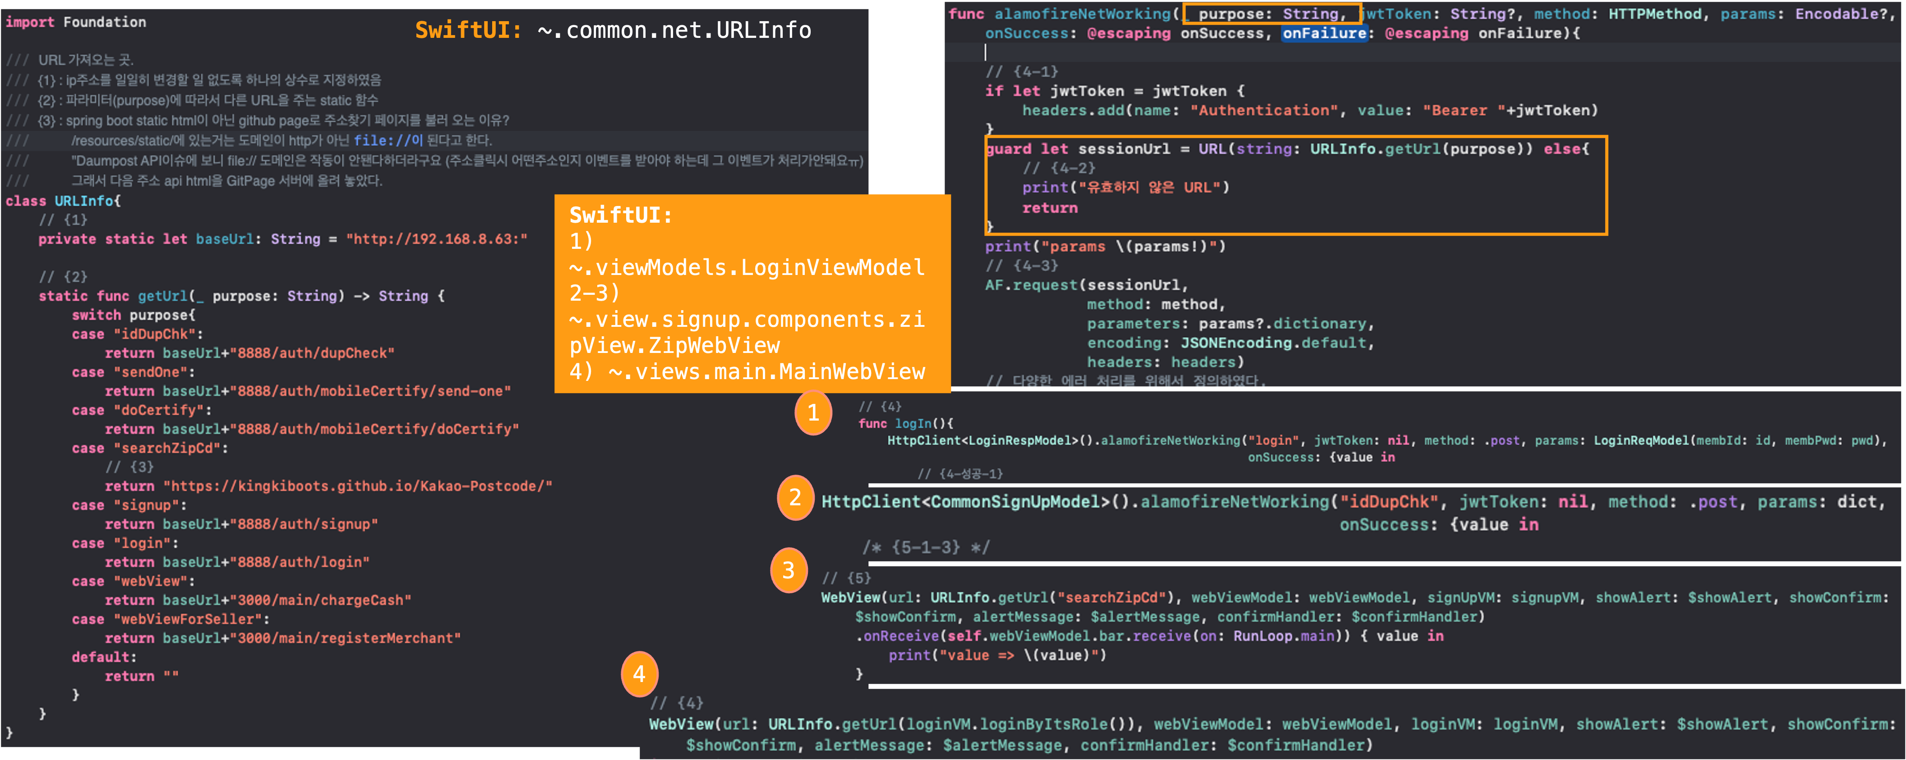Click the "HttpClient<LoginRespModel>()" call
Viewport: 1906px width, 760px height.
click(990, 440)
